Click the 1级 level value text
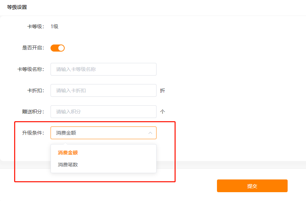The height and width of the screenshot is (201, 306). click(x=54, y=26)
